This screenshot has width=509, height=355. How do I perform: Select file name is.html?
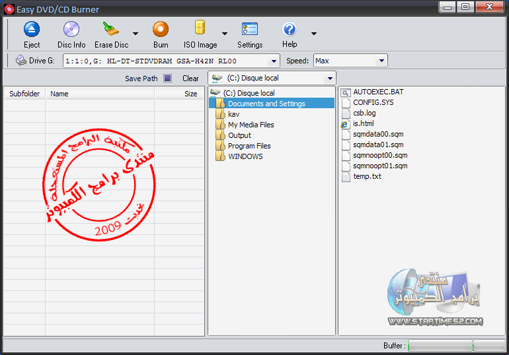click(x=364, y=123)
